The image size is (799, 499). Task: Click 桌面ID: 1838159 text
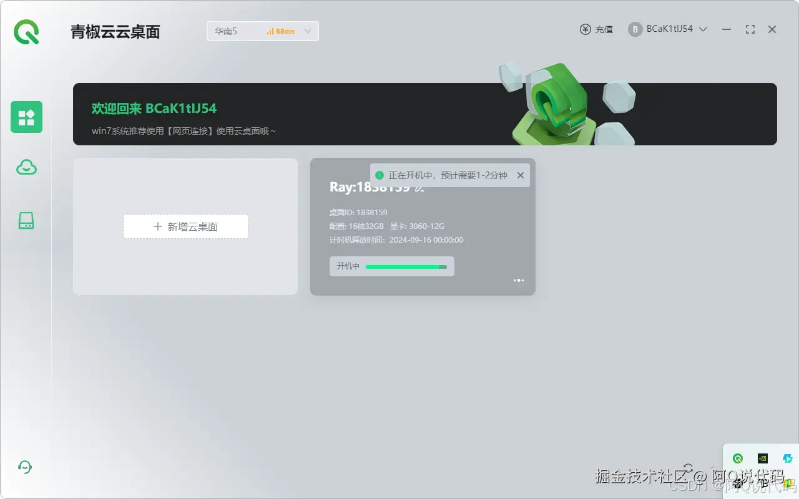pos(358,213)
